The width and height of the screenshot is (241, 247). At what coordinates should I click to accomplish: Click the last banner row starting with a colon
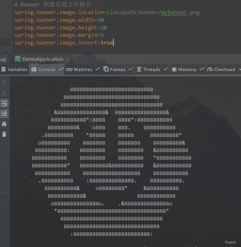(112, 234)
